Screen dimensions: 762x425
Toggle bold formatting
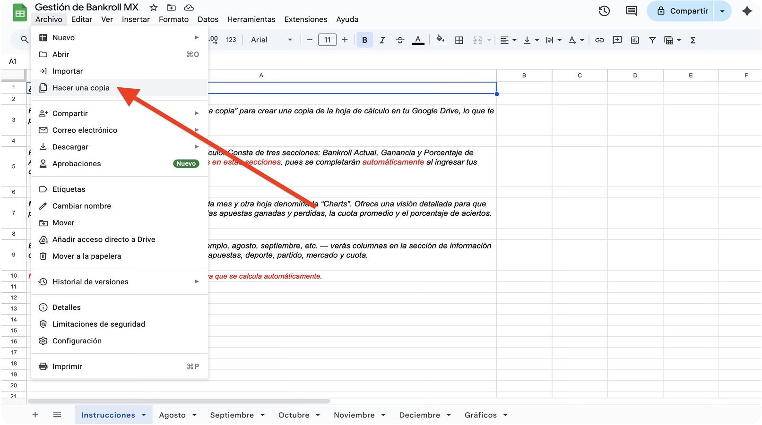(x=364, y=40)
